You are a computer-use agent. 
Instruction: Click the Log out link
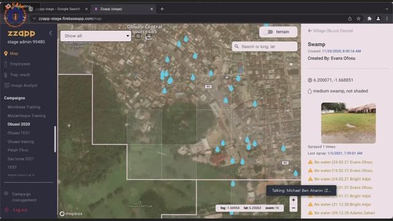20,210
